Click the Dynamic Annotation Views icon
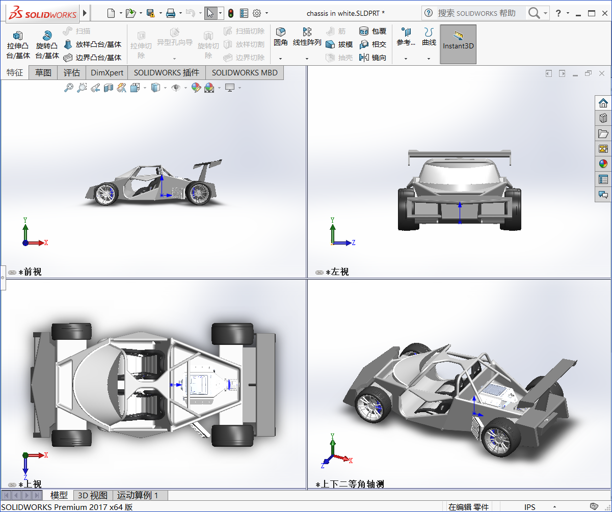This screenshot has width=612, height=512. (121, 88)
